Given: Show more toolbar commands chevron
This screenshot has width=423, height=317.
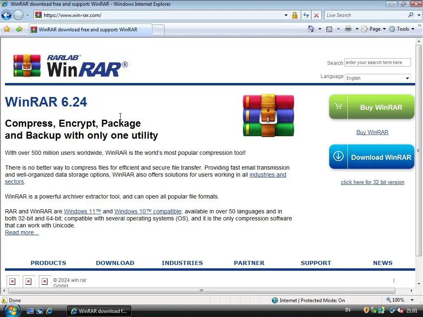Looking at the screenshot, I should (420, 25).
